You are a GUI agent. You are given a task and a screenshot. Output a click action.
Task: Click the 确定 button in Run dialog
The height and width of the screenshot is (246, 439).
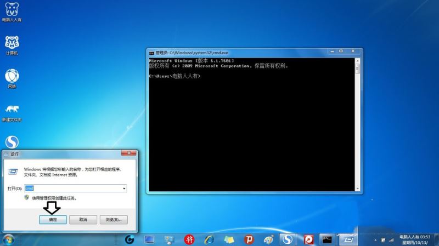click(53, 219)
